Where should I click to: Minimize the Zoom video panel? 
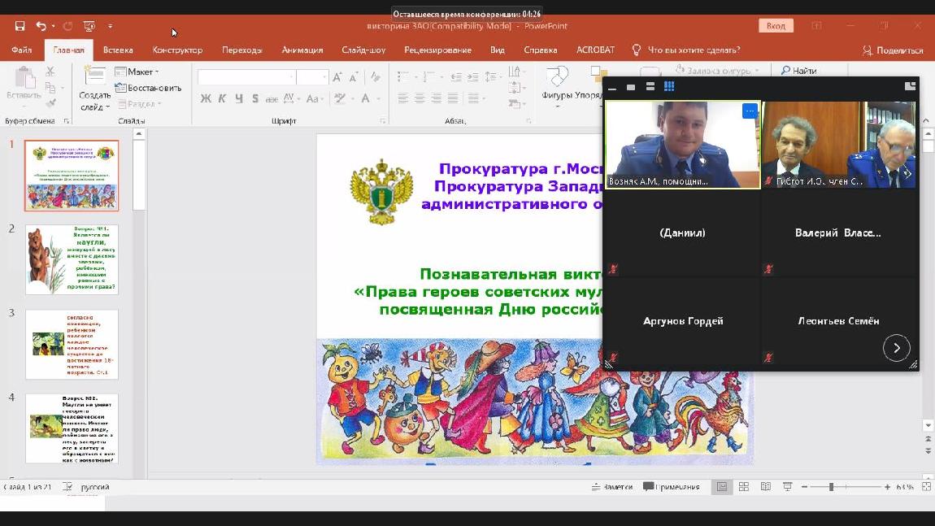611,87
